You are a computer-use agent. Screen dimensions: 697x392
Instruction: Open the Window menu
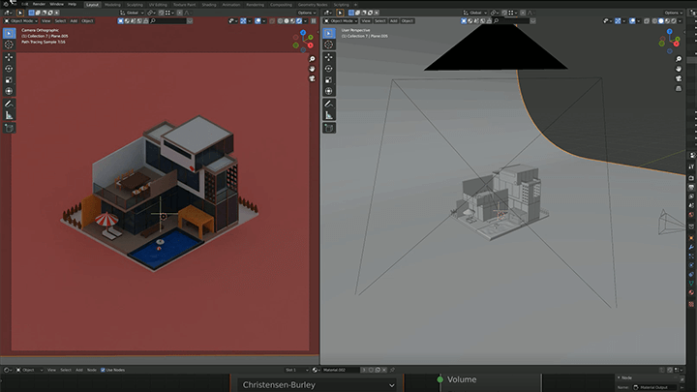click(x=56, y=5)
